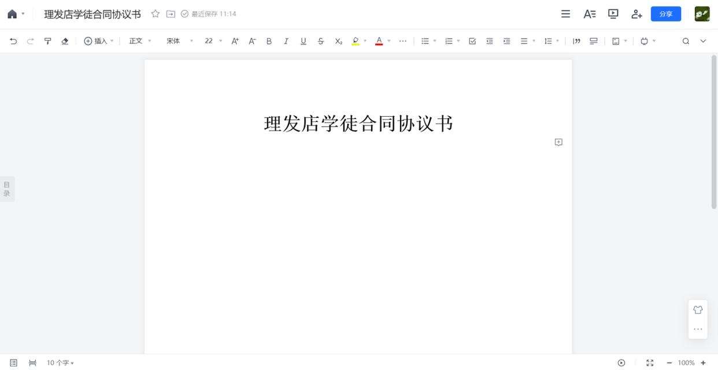Toggle strikethrough formatting
The image size is (718, 370).
[x=321, y=41]
